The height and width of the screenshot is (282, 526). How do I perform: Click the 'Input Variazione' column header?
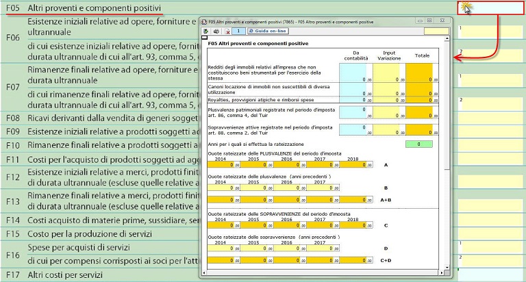[x=389, y=55]
